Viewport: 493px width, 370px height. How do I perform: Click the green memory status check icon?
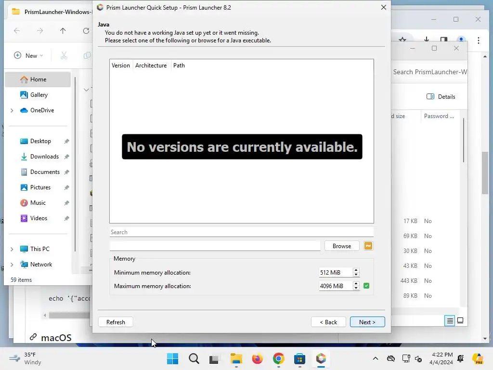tap(366, 286)
